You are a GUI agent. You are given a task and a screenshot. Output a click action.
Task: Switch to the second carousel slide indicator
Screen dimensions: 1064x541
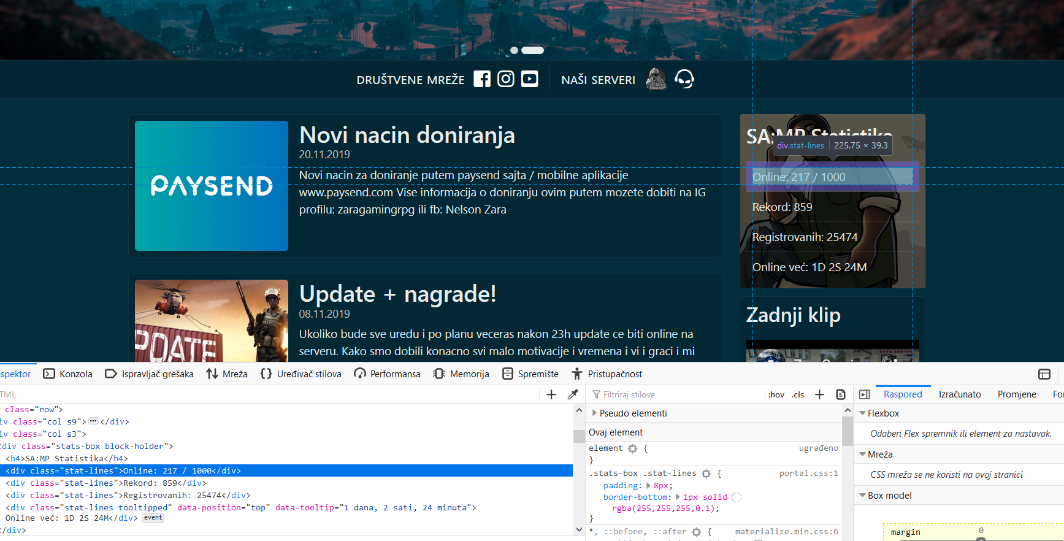tap(532, 50)
